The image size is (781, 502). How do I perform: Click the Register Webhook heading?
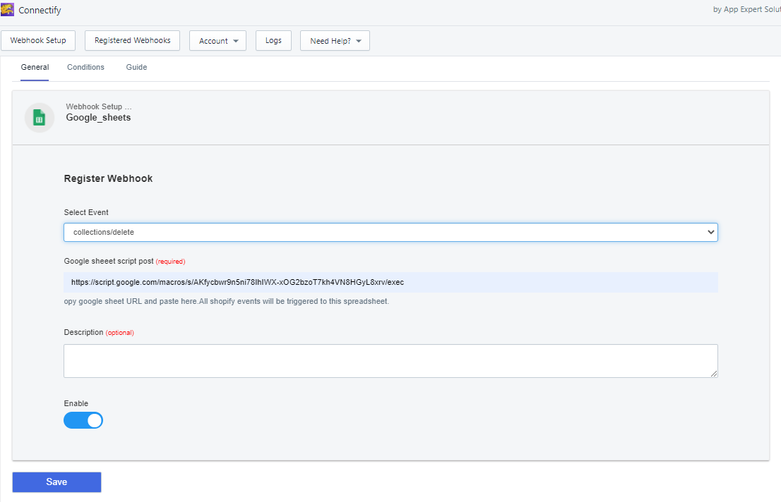[108, 178]
